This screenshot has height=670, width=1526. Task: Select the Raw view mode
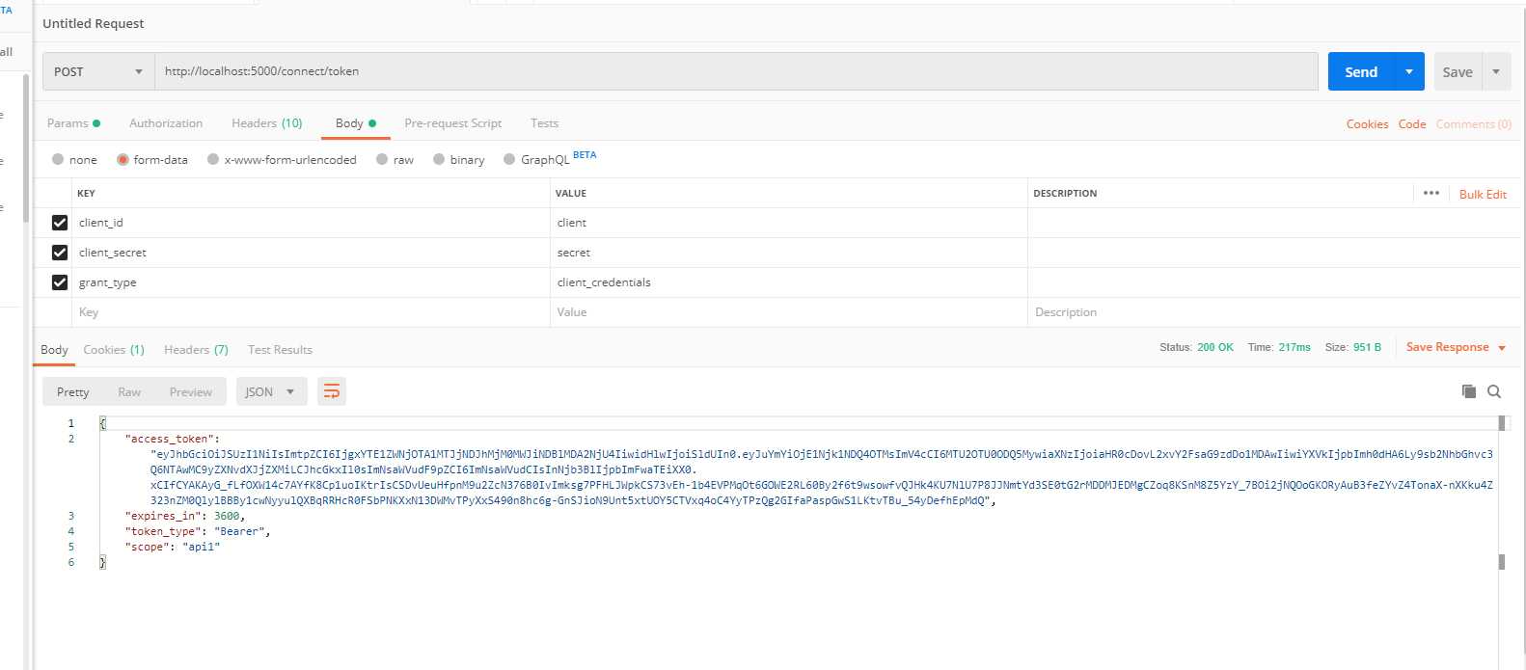click(x=129, y=391)
